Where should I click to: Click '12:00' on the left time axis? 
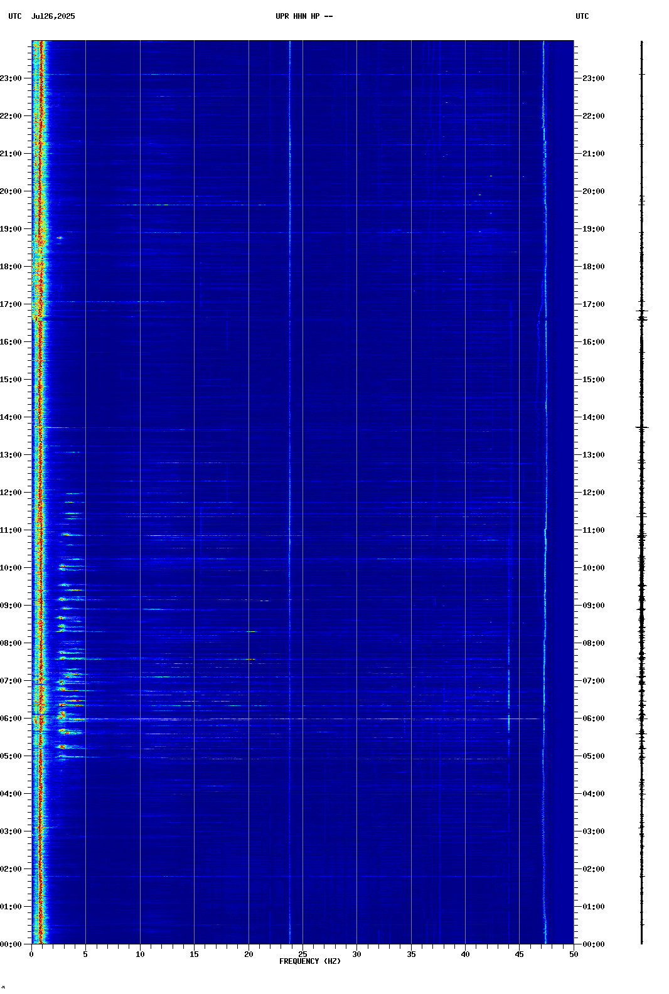click(x=11, y=493)
